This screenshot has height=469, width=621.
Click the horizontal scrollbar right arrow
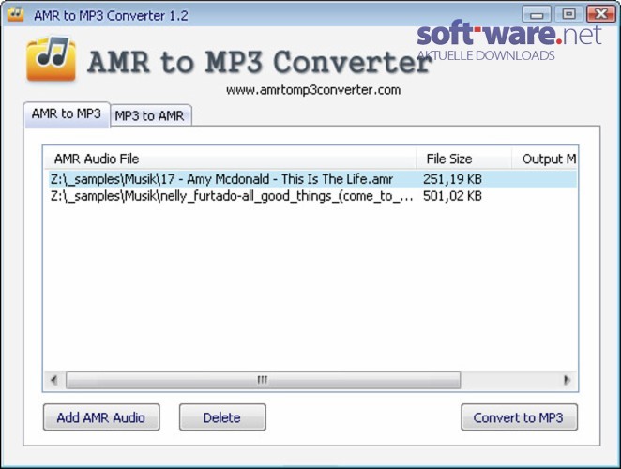tap(567, 380)
